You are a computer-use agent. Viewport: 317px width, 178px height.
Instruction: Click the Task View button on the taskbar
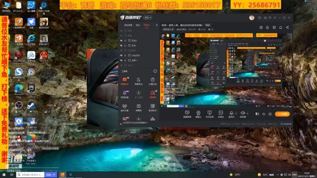(12, 175)
